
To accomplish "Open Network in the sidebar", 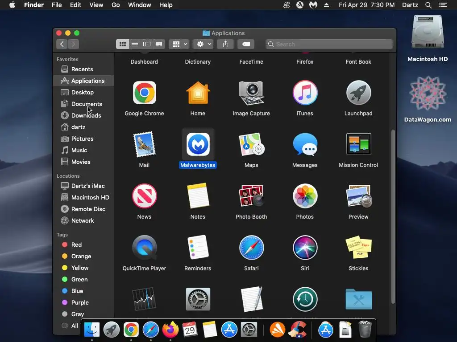I will pyautogui.click(x=83, y=221).
